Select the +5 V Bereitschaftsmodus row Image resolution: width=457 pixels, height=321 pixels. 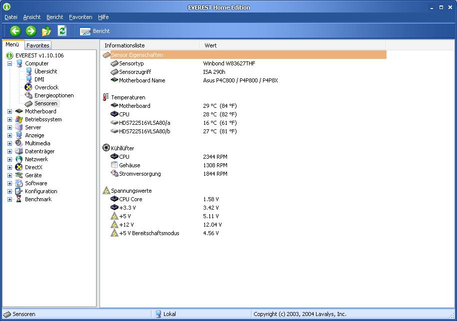pyautogui.click(x=244, y=233)
